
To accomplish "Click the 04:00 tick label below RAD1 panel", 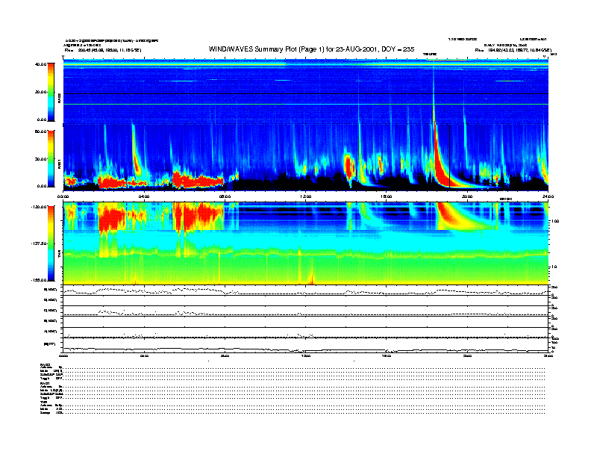I will point(144,196).
